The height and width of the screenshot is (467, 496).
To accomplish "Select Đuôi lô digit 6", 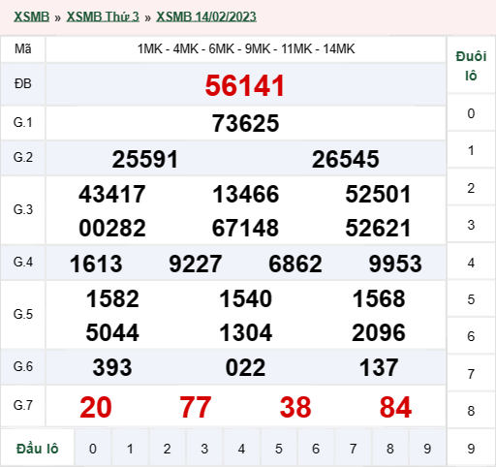I will (x=471, y=336).
